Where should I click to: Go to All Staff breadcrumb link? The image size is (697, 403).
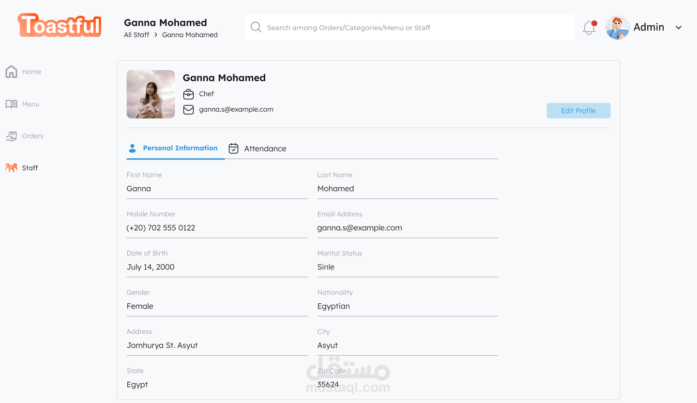[136, 35]
